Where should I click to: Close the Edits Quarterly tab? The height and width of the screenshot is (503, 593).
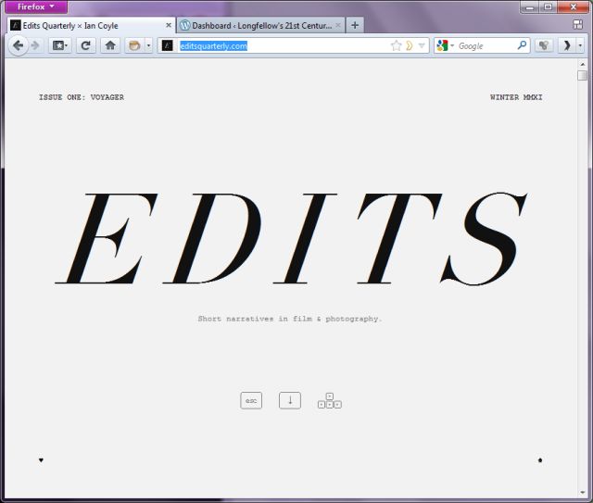point(169,25)
